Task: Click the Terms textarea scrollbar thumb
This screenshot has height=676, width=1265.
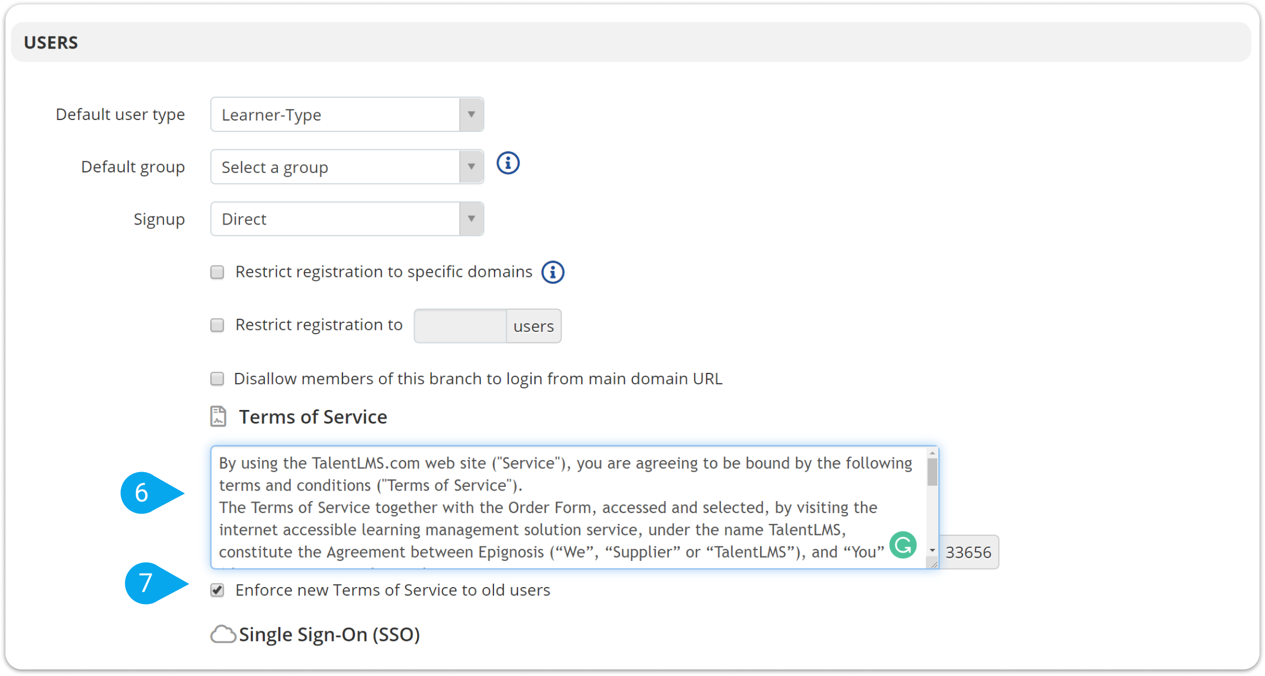Action: tap(932, 472)
